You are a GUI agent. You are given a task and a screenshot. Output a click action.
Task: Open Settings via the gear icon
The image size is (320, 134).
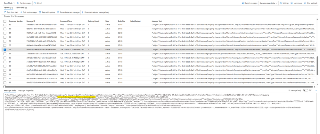click(x=281, y=3)
